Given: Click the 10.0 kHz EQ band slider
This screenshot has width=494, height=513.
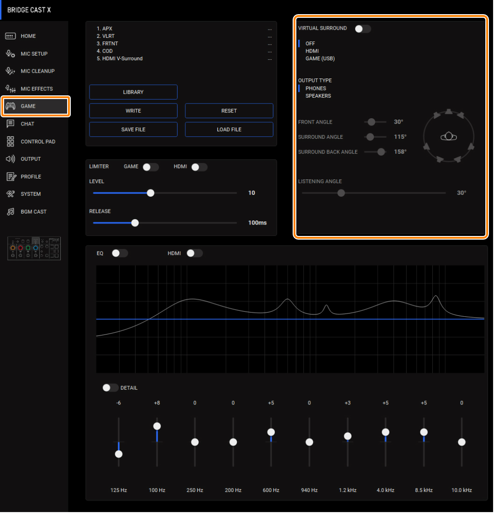Looking at the screenshot, I should pyautogui.click(x=462, y=442).
